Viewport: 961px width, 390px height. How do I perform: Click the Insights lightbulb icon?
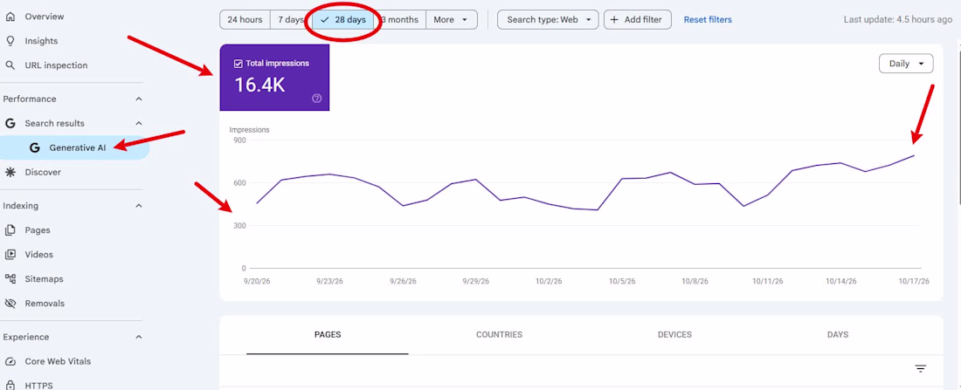point(10,41)
